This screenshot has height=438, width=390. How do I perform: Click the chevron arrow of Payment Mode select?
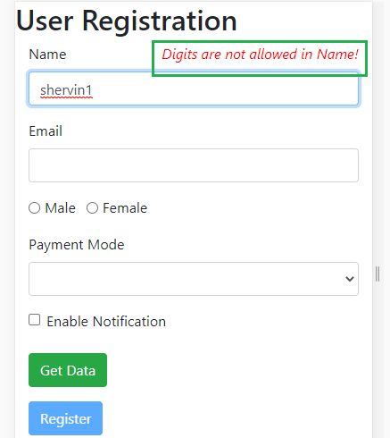[x=350, y=279]
